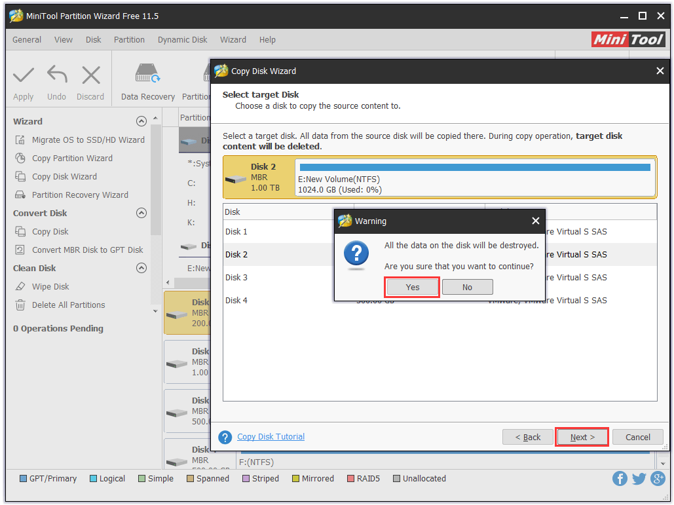
Task: Click the Disk column header
Action: [288, 212]
